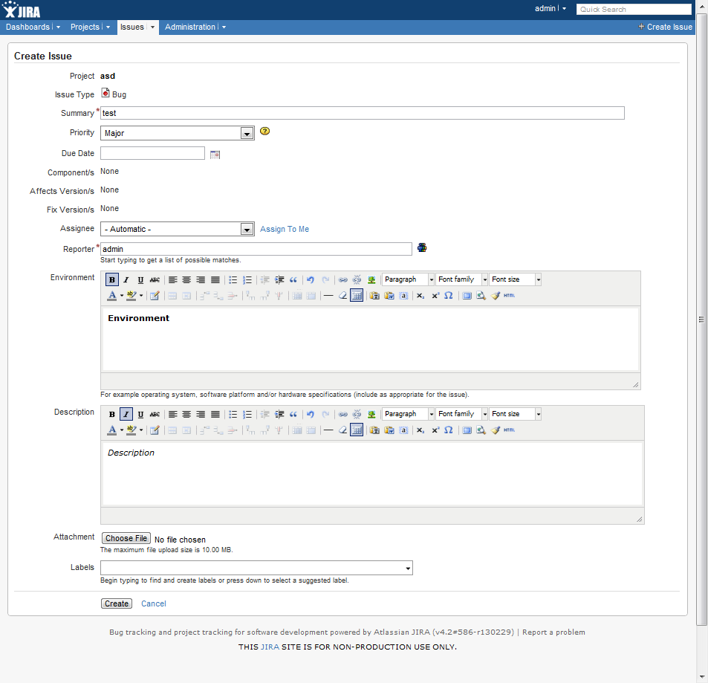Open the Due Date calendar picker
Screen dimensions: 708x683
(215, 155)
